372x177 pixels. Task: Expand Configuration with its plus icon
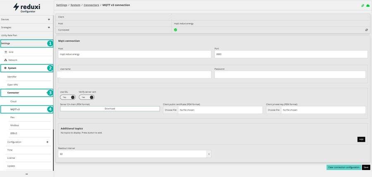tap(47, 142)
